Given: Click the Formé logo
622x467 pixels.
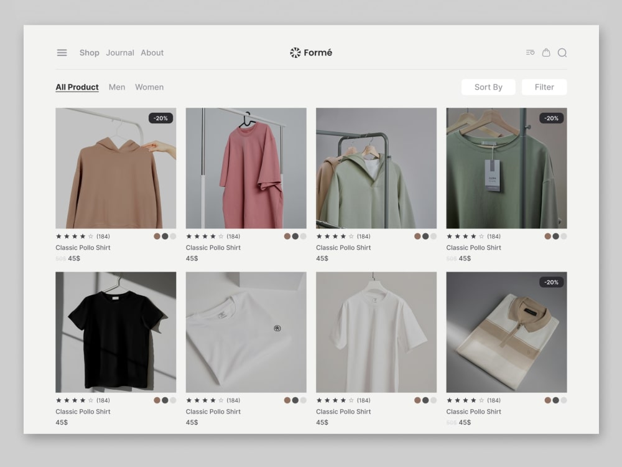Looking at the screenshot, I should 311,52.
